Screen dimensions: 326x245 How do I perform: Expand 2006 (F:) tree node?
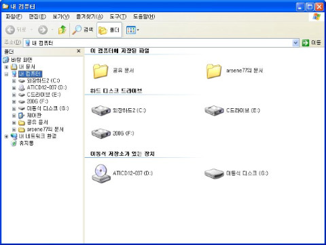click(14, 101)
